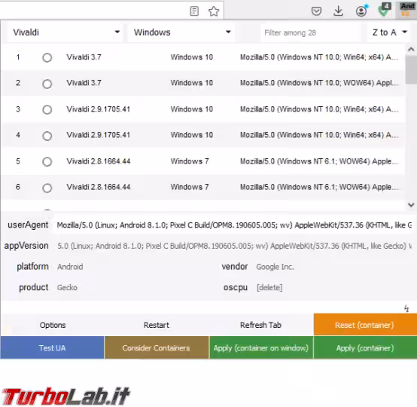Click the User-Agent Switcher toolbar icon
The width and height of the screenshot is (417, 407).
[406, 10]
